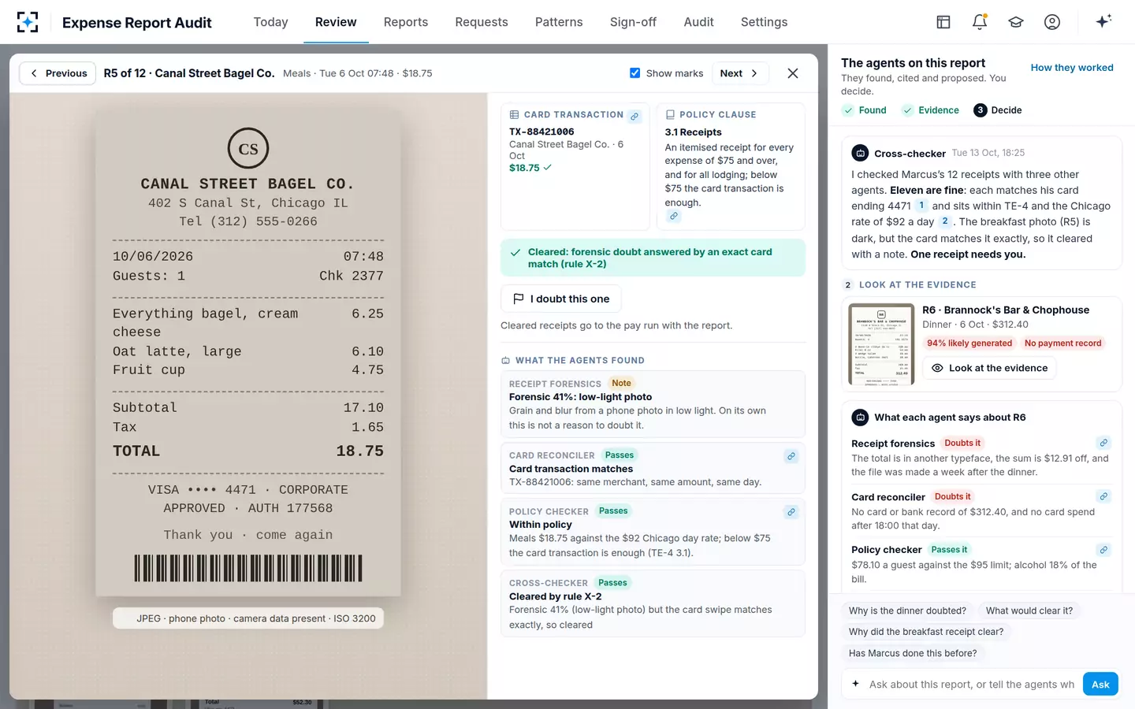Screen dimensions: 1135x709
Task: Open the Patterns tab
Action: tap(559, 22)
